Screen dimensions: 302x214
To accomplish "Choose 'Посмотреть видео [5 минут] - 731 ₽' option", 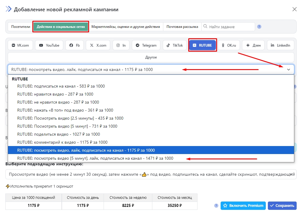I will 67,126.
